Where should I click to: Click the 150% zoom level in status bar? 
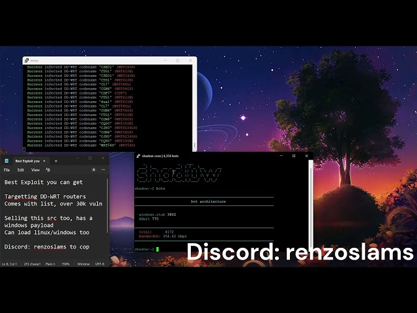(x=66, y=264)
